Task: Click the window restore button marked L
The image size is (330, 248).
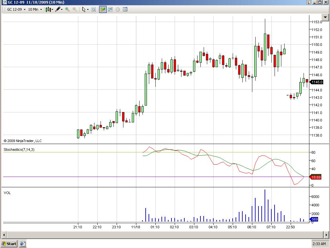Action: [x=309, y=2]
